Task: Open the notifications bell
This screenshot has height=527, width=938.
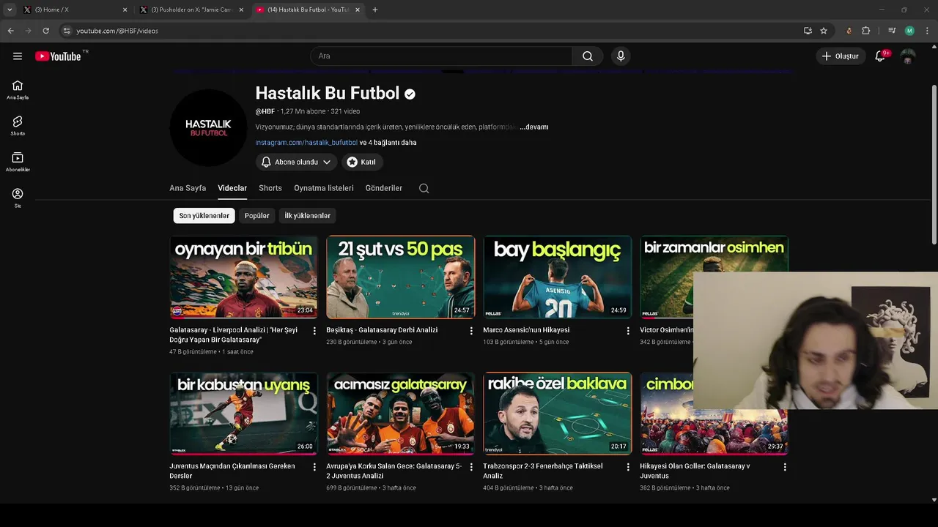Action: click(x=880, y=56)
